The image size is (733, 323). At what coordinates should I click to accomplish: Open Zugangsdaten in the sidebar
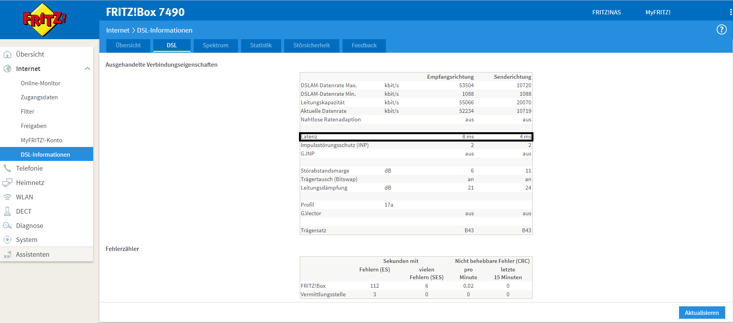[x=39, y=97]
